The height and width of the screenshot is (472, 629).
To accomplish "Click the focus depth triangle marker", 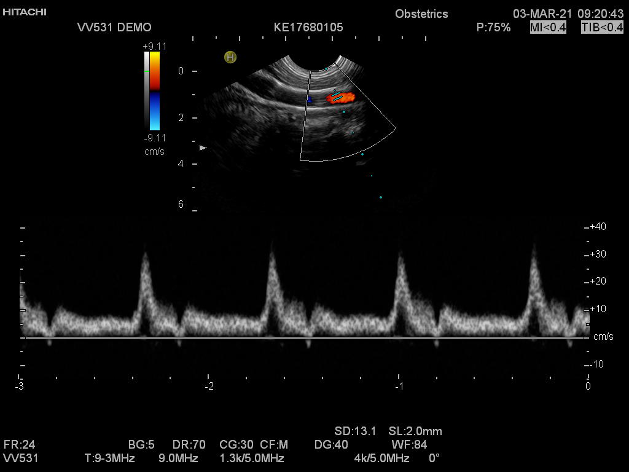I will (203, 148).
